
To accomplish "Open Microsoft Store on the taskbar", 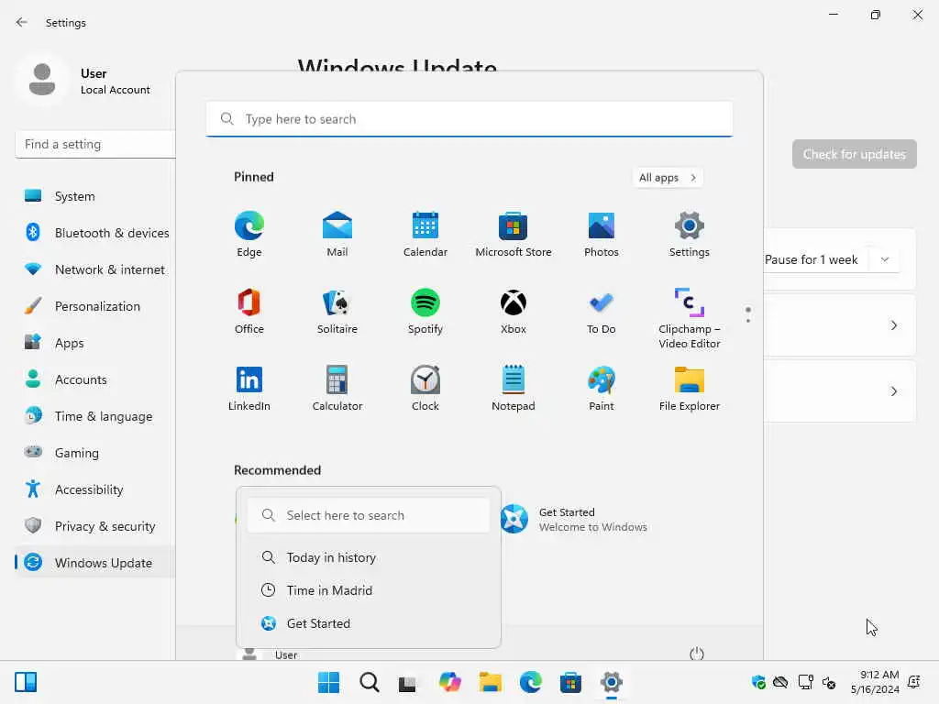I will (570, 682).
